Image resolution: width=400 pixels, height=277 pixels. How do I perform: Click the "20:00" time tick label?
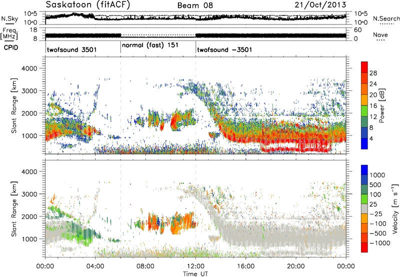click(295, 266)
